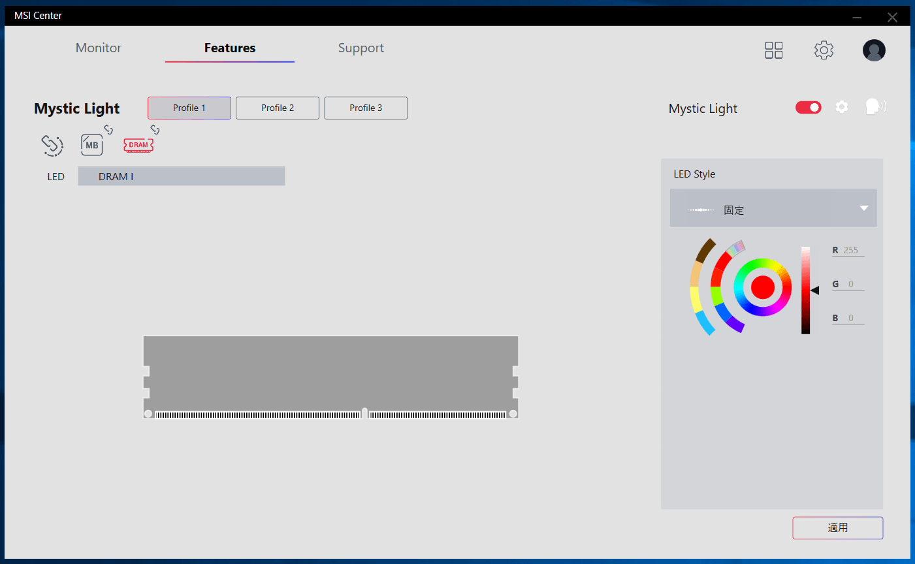Pick the lime green swatch on inner arc
Viewport: 915px width, 564px height.
tap(717, 296)
